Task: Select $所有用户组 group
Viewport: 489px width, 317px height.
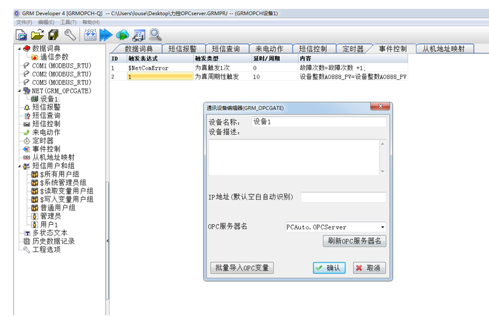Action: [60, 174]
